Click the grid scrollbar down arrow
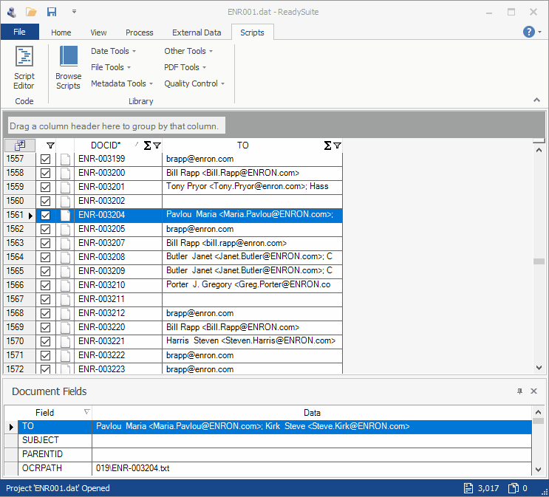Viewport: 549px width, 497px height. point(539,368)
